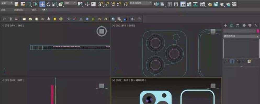This screenshot has height=104, width=260.
Task: Toggle Pin Stack
Action: point(225,61)
